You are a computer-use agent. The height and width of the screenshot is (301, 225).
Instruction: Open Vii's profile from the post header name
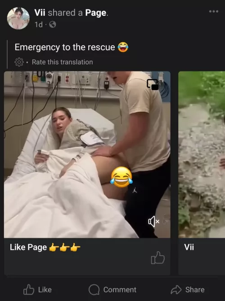40,13
